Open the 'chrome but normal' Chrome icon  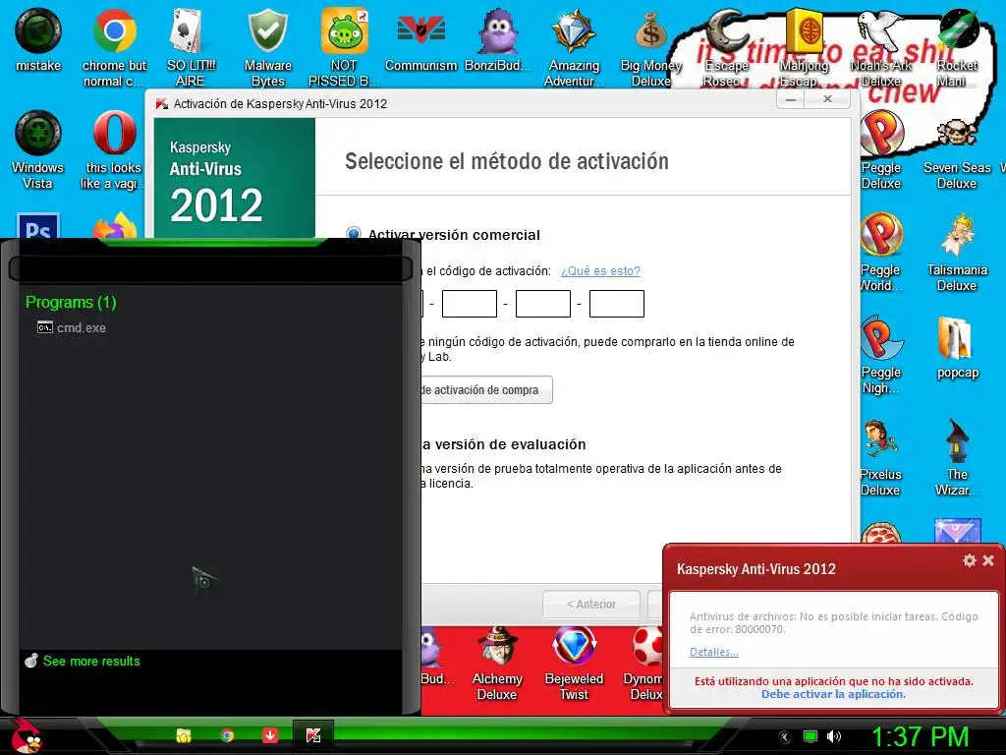coord(114,47)
